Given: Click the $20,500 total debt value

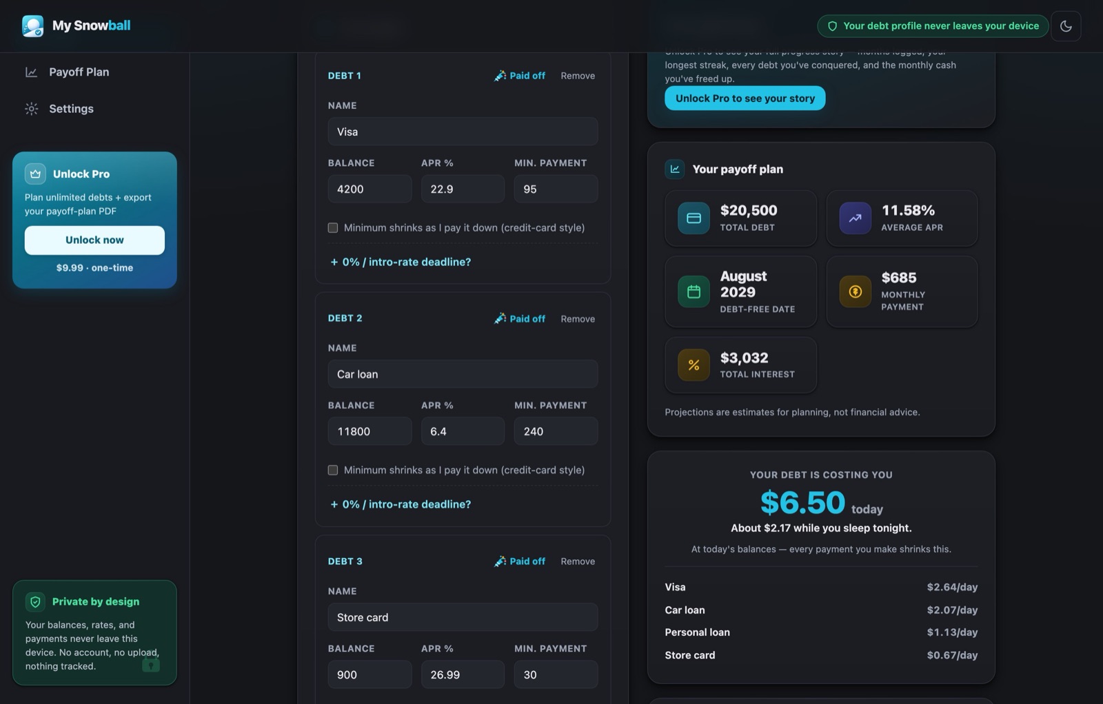Looking at the screenshot, I should click(x=749, y=210).
